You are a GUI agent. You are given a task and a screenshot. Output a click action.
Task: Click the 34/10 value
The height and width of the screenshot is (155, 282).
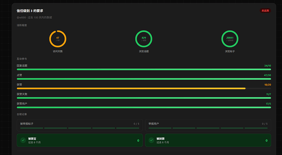268,66
